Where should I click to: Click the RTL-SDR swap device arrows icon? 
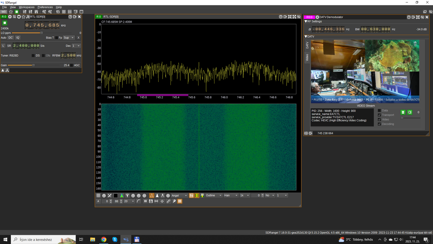pos(14,17)
